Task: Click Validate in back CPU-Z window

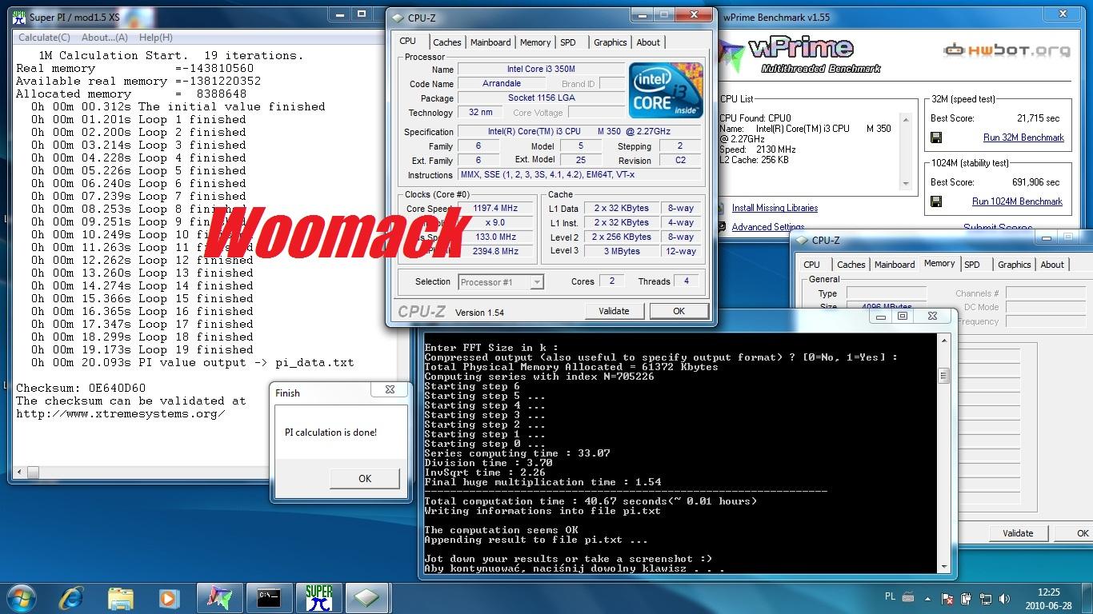Action: click(x=1018, y=533)
